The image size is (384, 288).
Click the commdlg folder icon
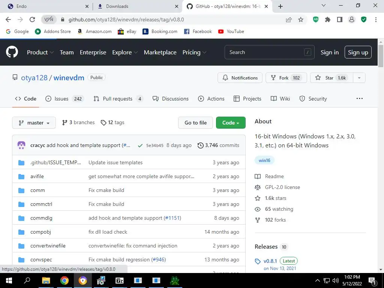point(21,218)
